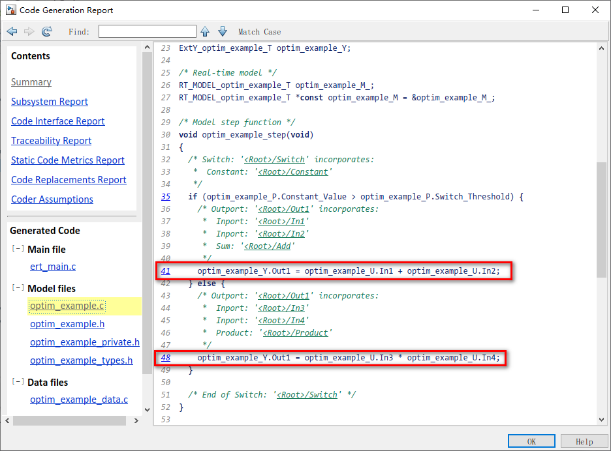
Task: Collapse the Main file section
Action: tap(18, 248)
